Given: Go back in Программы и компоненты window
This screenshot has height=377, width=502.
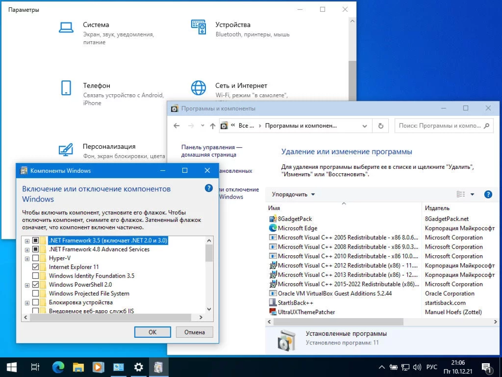Looking at the screenshot, I should tap(176, 126).
